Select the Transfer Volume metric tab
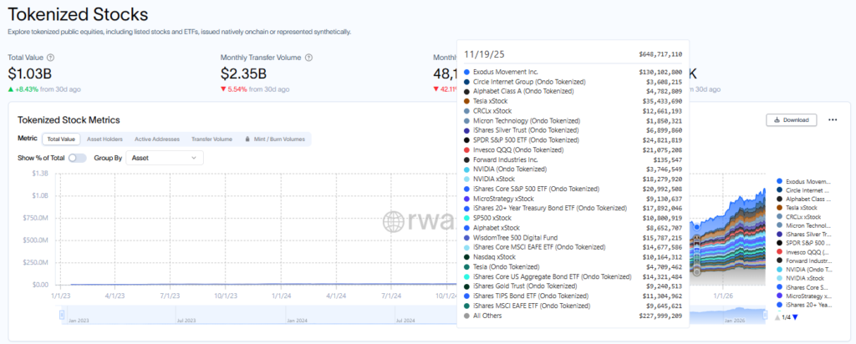This screenshot has width=856, height=344. (211, 139)
